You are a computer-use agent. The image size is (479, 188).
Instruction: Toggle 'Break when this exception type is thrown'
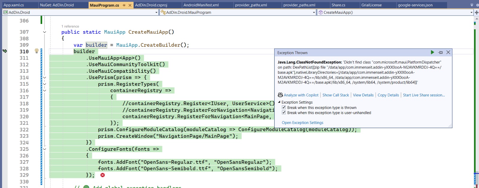coord(284,107)
